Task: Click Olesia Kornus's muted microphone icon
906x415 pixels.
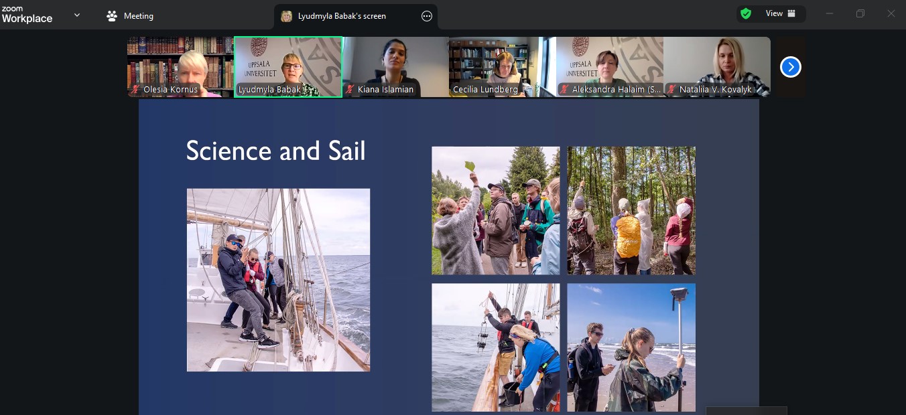Action: [136, 90]
